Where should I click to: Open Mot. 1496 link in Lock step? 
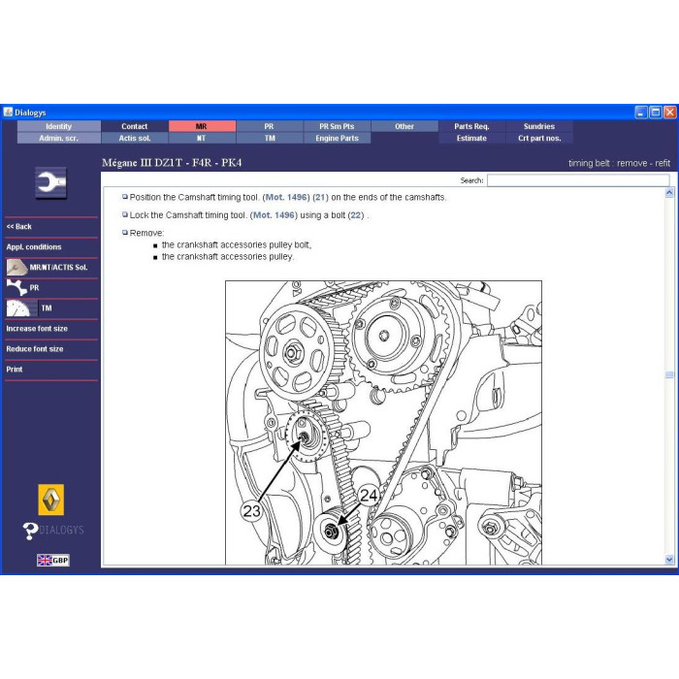275,214
